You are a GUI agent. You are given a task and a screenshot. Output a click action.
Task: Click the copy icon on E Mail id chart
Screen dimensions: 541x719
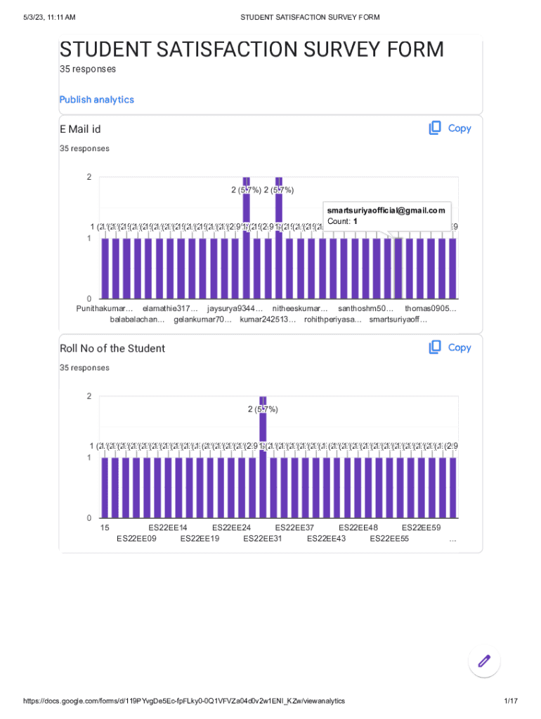click(435, 128)
